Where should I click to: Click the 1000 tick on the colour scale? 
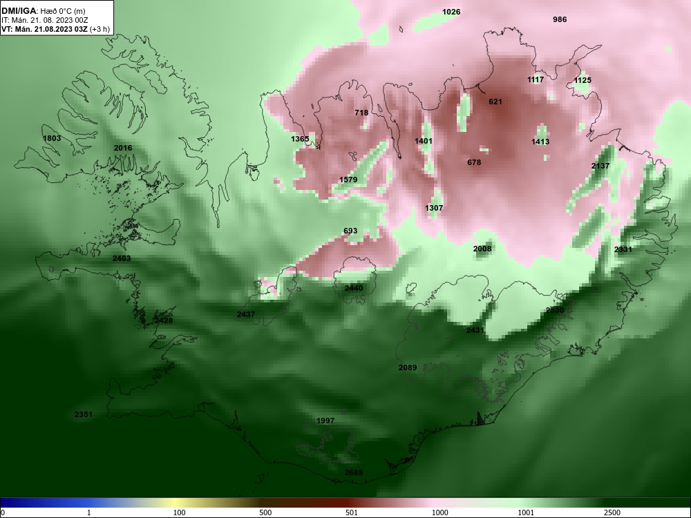coord(440,512)
